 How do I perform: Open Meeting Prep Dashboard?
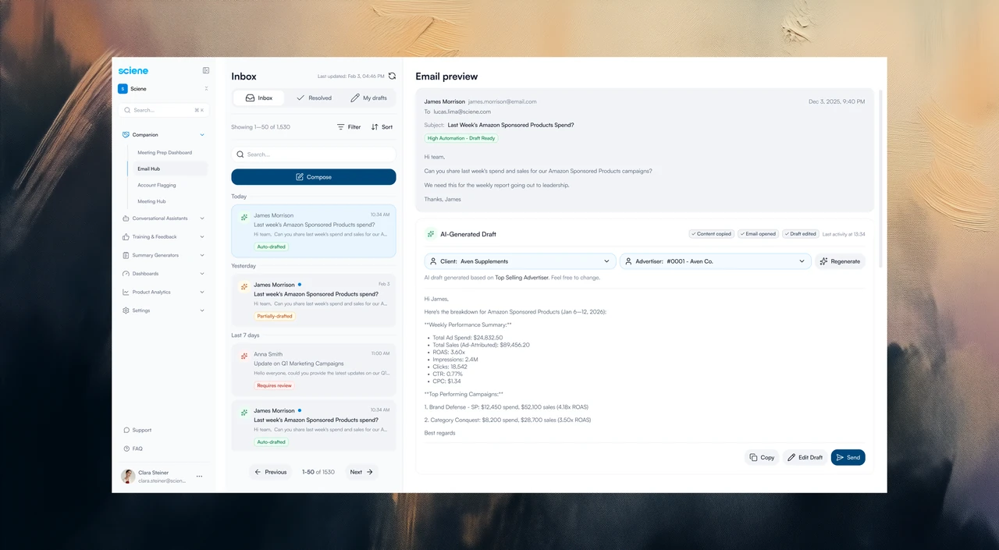coord(165,153)
